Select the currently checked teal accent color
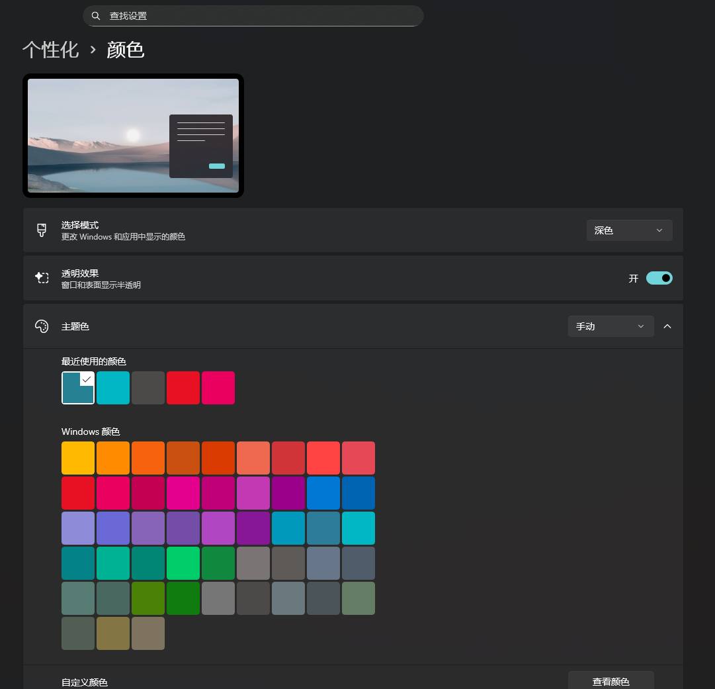This screenshot has height=689, width=715. [x=77, y=387]
